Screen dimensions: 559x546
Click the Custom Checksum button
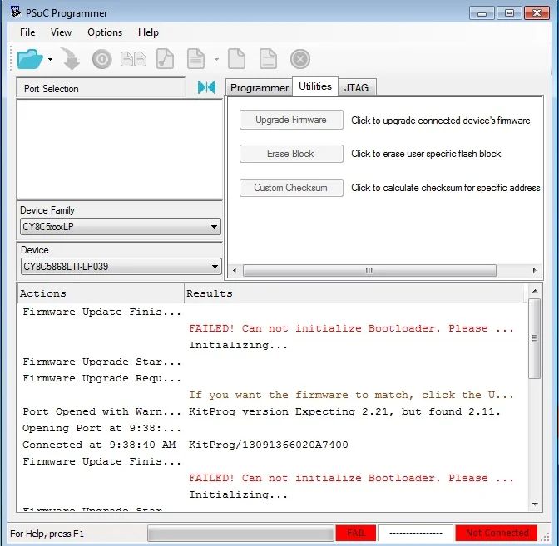(291, 188)
